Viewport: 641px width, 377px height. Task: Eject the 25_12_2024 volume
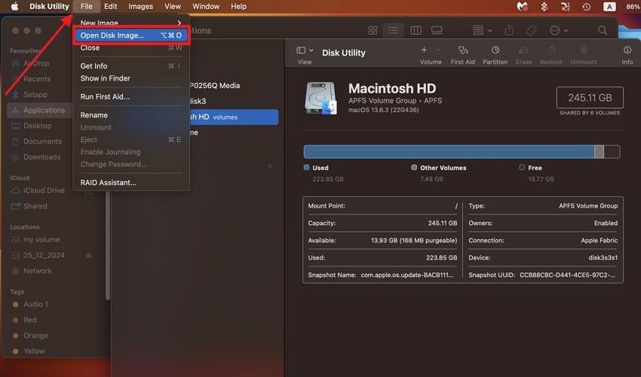point(88,255)
